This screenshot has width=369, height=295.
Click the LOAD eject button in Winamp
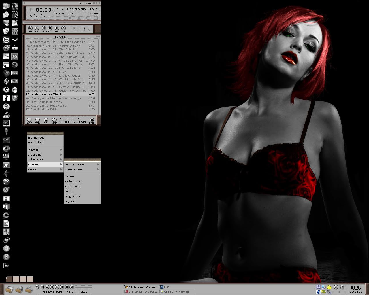coord(63,29)
